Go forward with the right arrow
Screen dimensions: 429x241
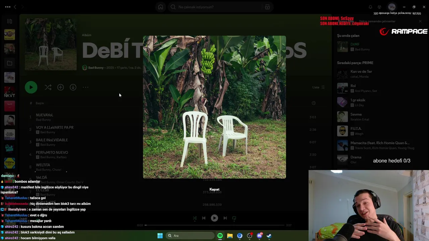pyautogui.click(x=23, y=7)
